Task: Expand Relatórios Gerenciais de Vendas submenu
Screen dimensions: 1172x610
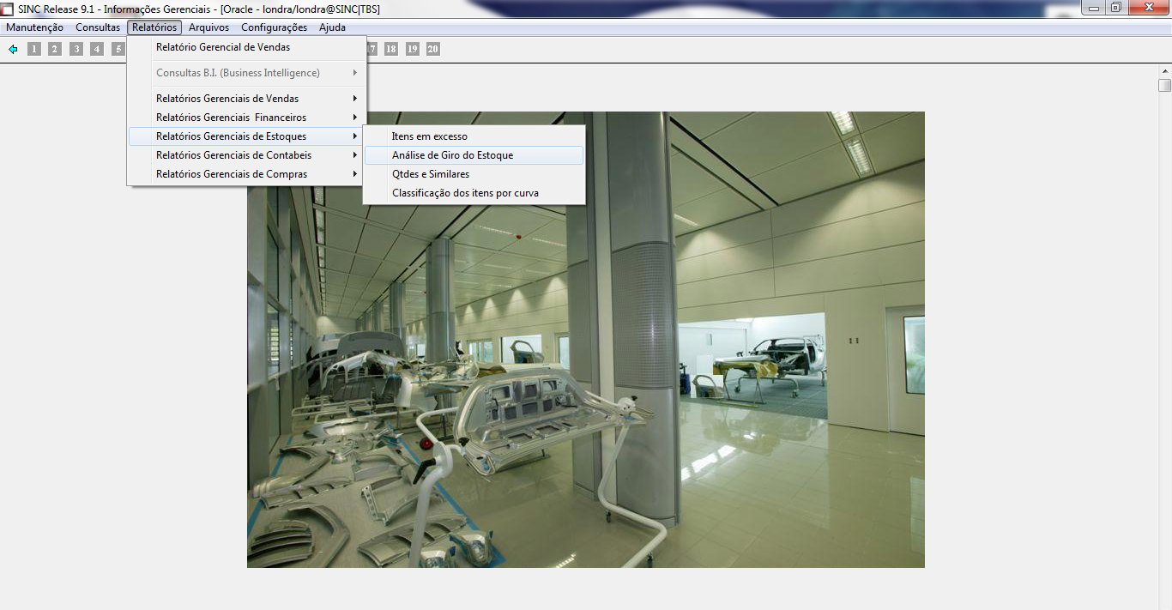Action: tap(247, 99)
